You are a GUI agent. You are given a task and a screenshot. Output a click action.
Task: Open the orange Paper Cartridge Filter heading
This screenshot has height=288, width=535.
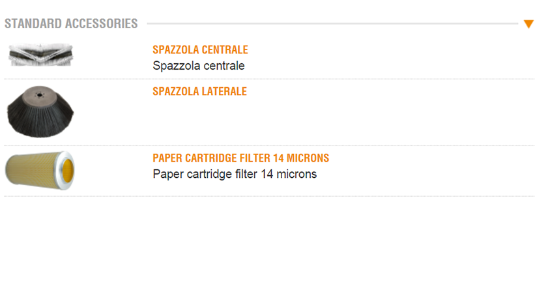pyautogui.click(x=240, y=158)
